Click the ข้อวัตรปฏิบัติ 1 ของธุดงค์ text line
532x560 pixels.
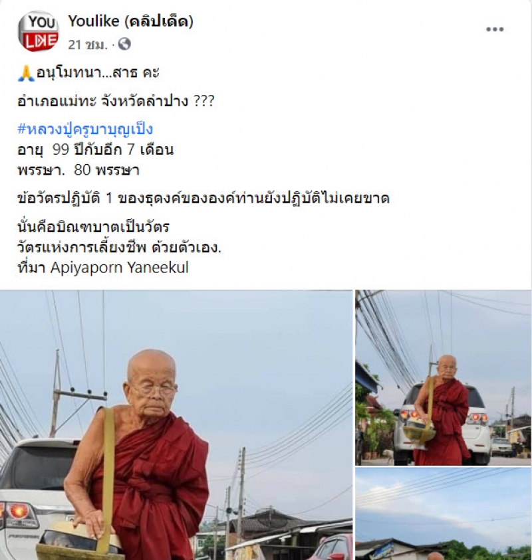pyautogui.click(x=203, y=198)
